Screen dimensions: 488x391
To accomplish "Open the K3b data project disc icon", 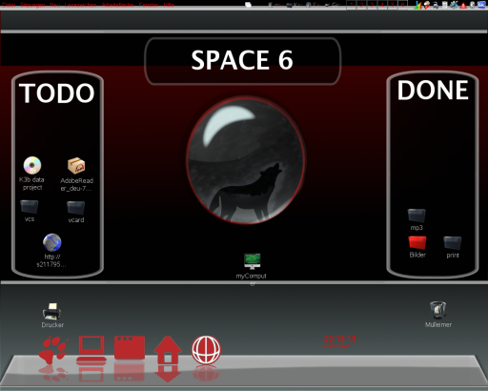I will click(32, 165).
